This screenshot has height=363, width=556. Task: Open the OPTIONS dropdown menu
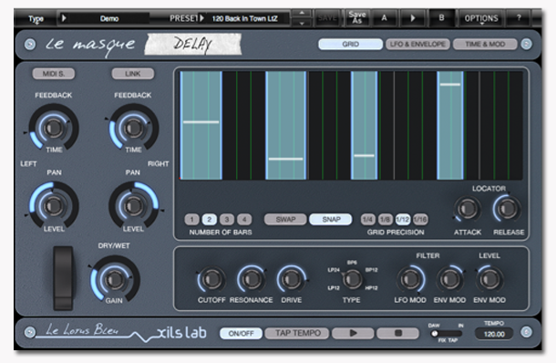pyautogui.click(x=481, y=18)
